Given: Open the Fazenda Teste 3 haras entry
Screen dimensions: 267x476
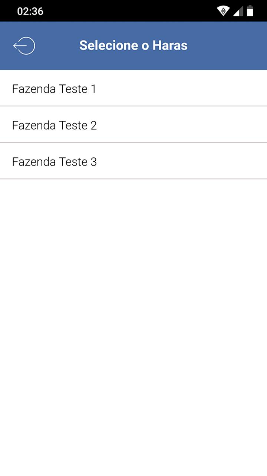Looking at the screenshot, I should tap(133, 161).
